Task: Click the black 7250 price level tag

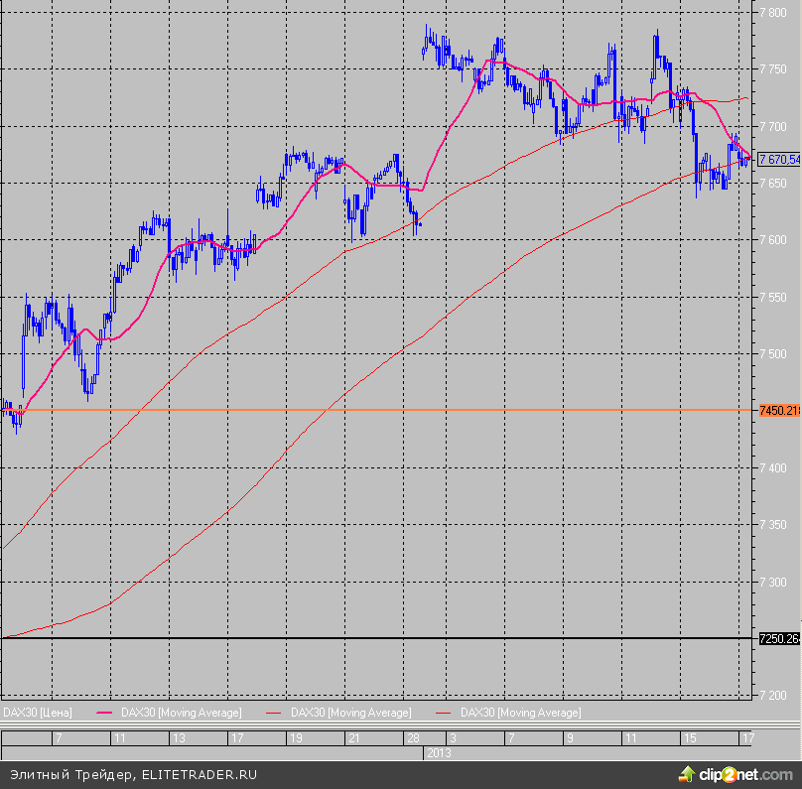Action: click(x=778, y=638)
